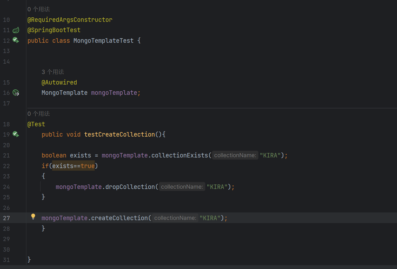Click the collectionName hint inside createCollection call

point(175,218)
